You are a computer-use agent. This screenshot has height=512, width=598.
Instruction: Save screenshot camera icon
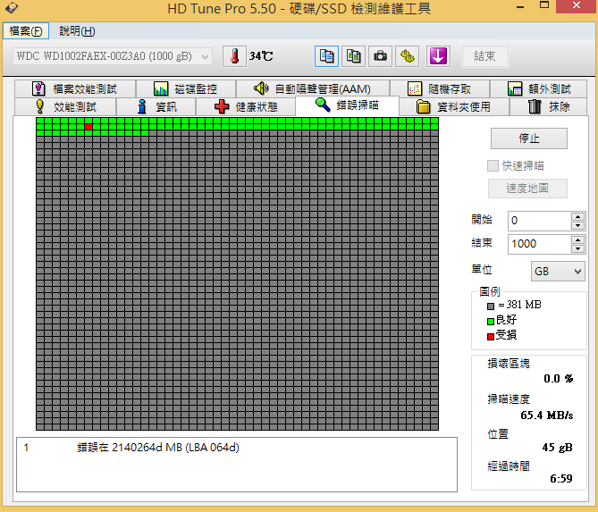(380, 56)
